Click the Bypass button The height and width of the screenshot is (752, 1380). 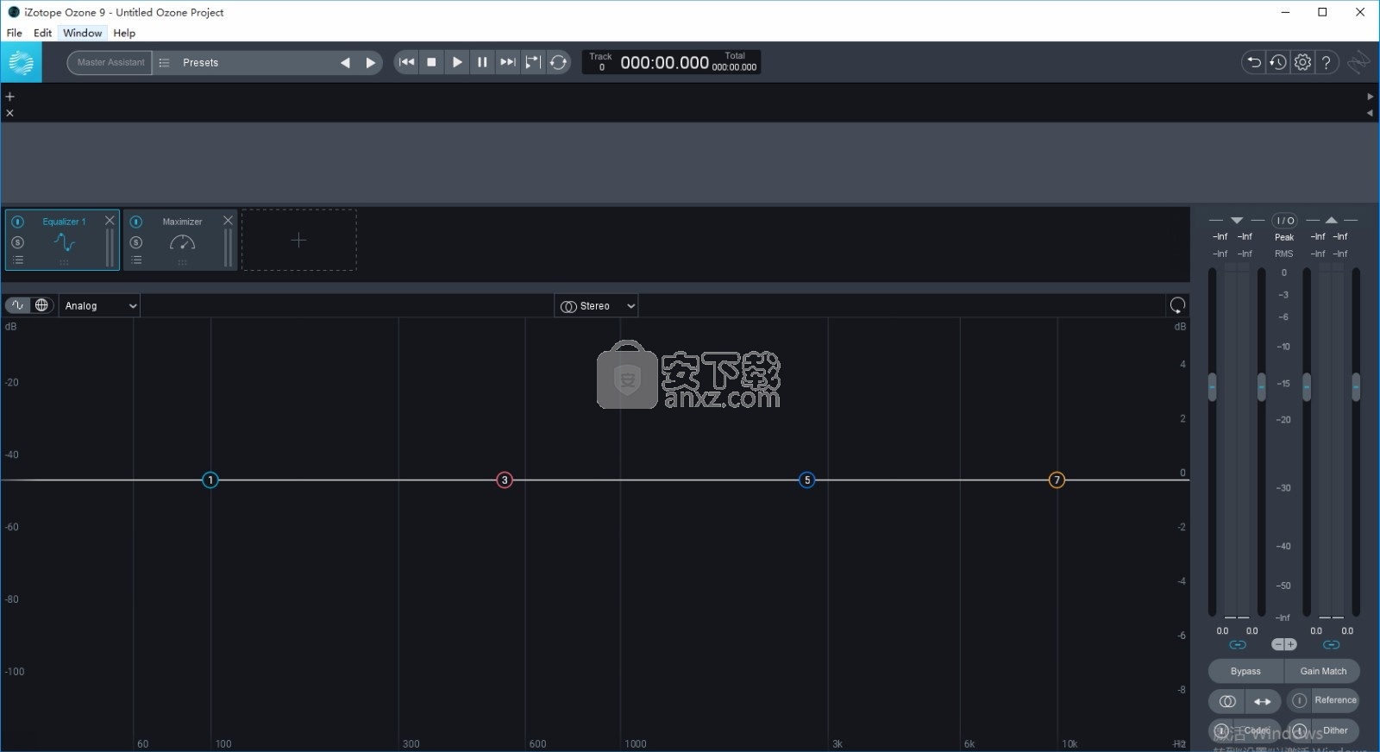pos(1245,671)
